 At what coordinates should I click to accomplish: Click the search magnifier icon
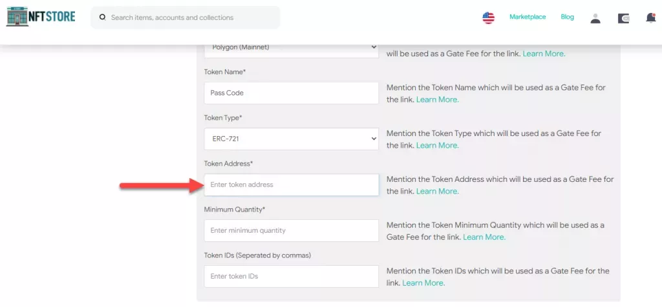tap(102, 17)
